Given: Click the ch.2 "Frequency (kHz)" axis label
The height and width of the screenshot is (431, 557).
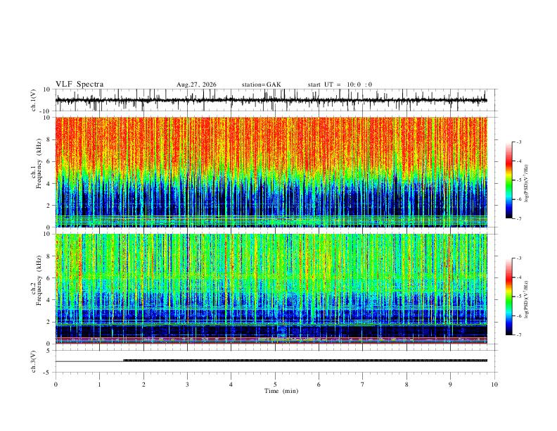Looking at the screenshot, I should click(39, 280).
